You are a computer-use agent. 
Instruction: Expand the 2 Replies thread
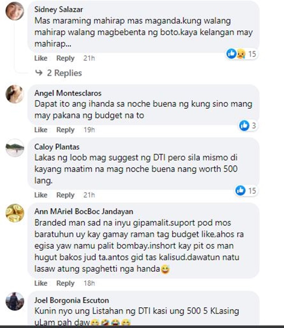(64, 73)
